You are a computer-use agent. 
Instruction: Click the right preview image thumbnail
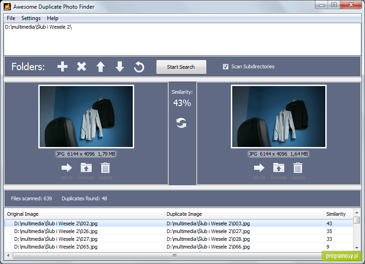[x=279, y=117]
